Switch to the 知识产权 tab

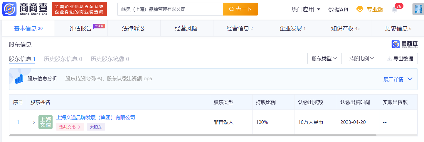345,28
